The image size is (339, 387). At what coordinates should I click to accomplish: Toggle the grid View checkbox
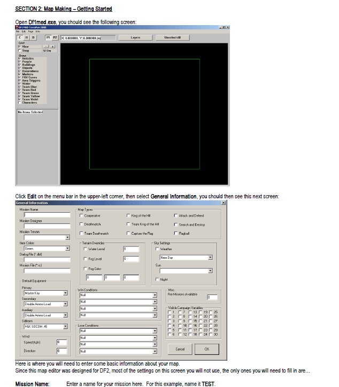(x=19, y=47)
